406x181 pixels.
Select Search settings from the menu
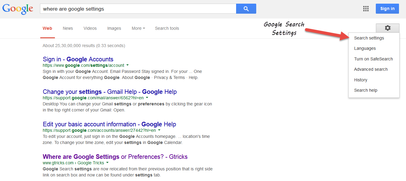click(369, 38)
